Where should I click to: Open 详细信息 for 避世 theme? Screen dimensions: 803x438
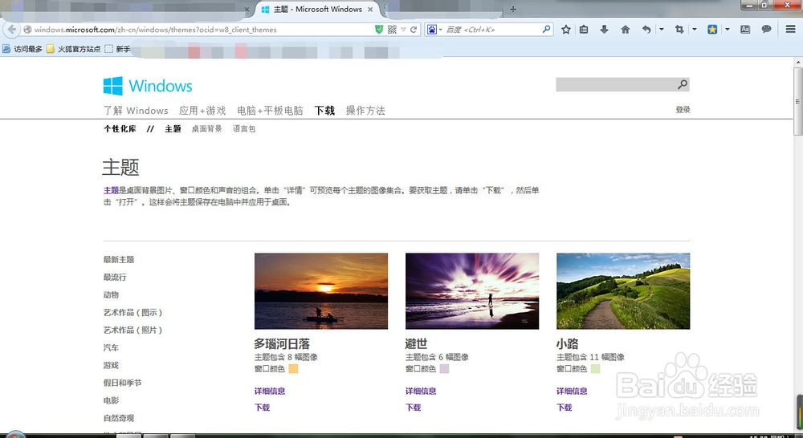pos(421,391)
